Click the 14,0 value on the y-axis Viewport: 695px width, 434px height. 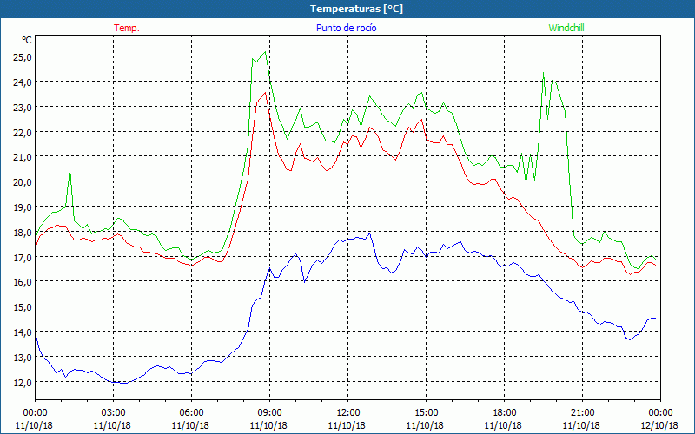[23, 332]
